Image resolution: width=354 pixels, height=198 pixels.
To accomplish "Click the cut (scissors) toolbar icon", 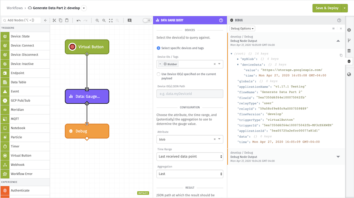I will (x=54, y=20).
